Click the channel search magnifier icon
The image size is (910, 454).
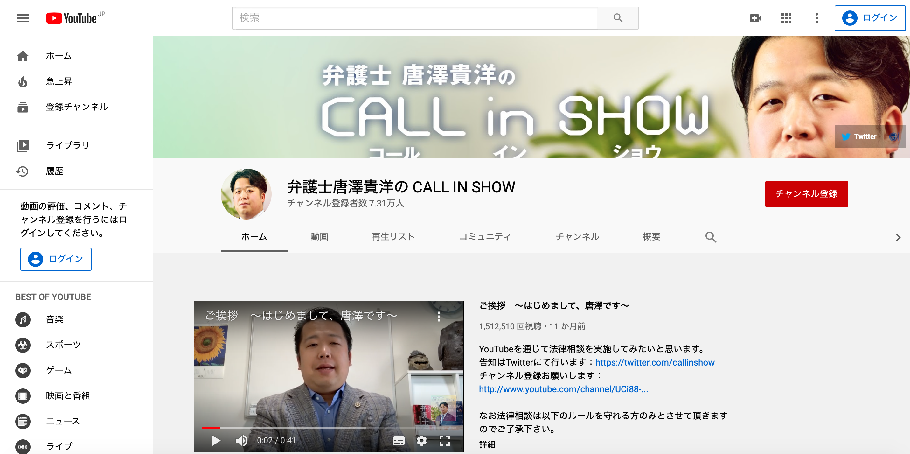coord(711,237)
